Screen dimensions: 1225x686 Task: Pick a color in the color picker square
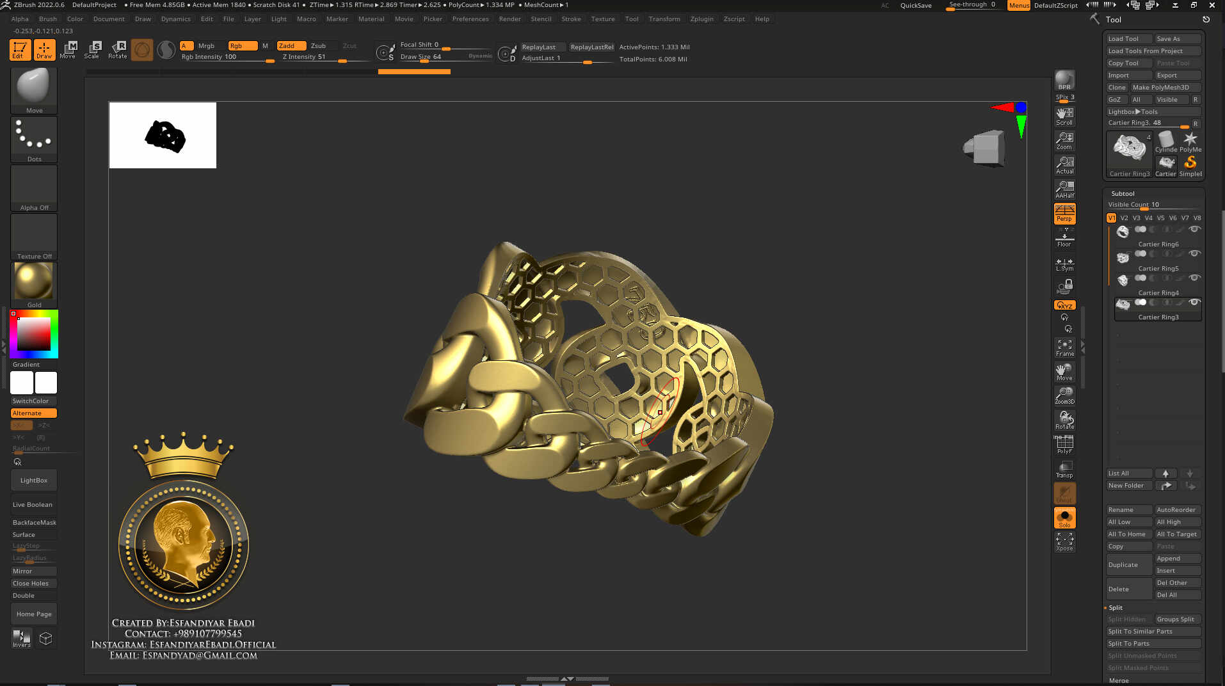pos(34,333)
